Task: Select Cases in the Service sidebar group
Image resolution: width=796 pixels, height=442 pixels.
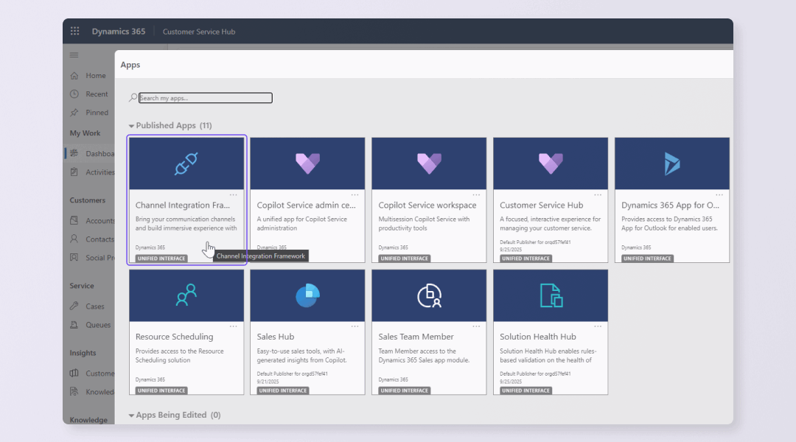Action: coord(94,306)
